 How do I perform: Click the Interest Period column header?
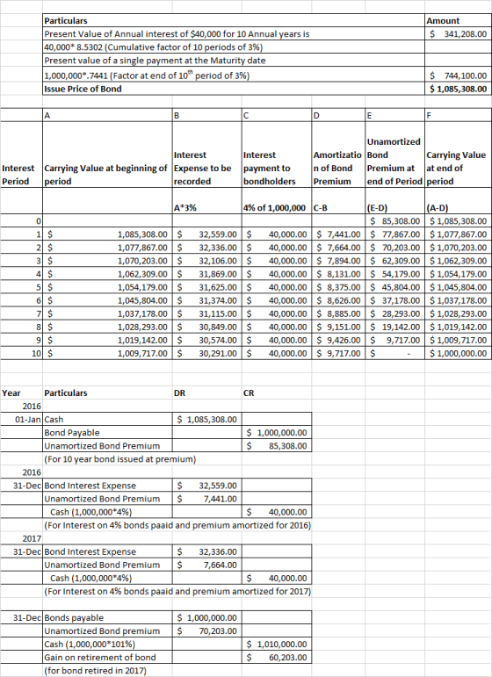(21, 155)
